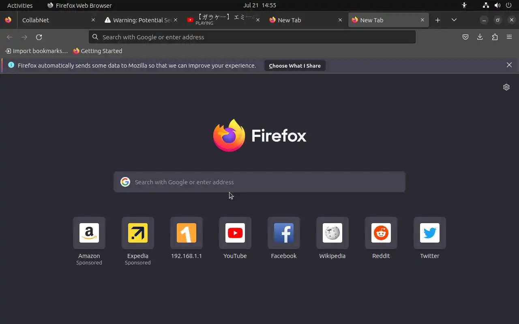Open Getting Started bookmark
Image resolution: width=519 pixels, height=324 pixels.
click(x=97, y=51)
